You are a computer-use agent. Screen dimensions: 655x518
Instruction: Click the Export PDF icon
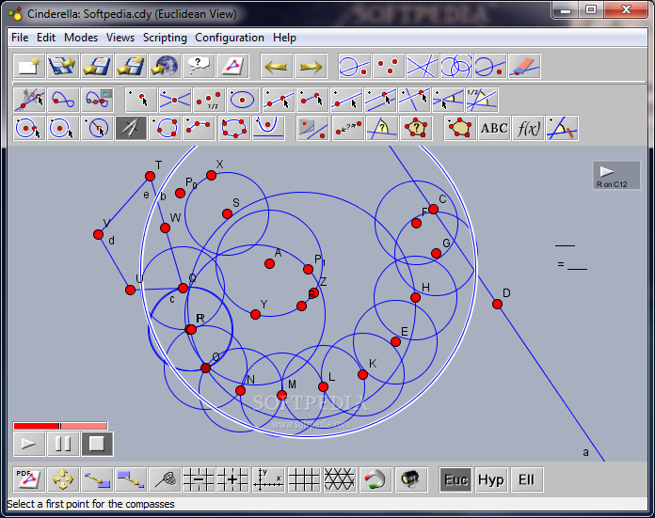point(27,479)
